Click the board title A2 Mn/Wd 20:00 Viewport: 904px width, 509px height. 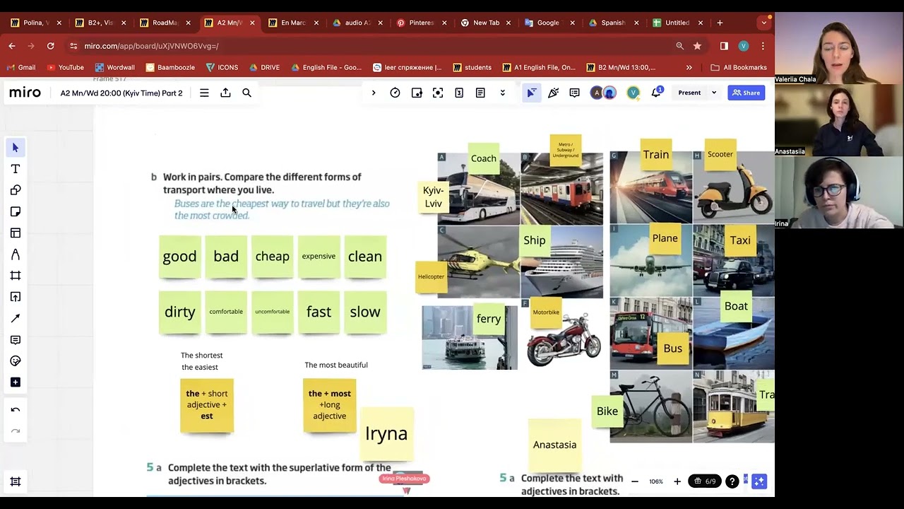coord(121,93)
